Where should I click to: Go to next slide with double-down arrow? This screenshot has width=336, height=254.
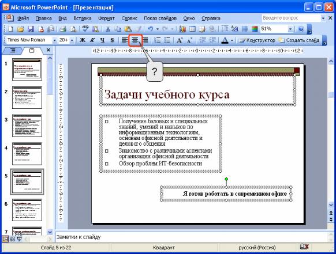point(331,219)
